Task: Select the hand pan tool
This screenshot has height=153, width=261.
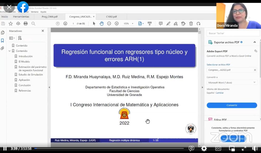Action: [101, 24]
